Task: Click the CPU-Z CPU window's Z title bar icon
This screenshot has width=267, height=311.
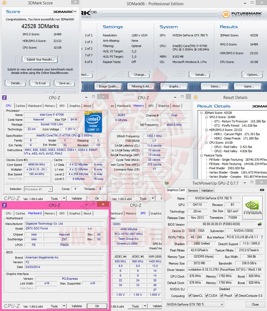Action: pyautogui.click(x=4, y=98)
